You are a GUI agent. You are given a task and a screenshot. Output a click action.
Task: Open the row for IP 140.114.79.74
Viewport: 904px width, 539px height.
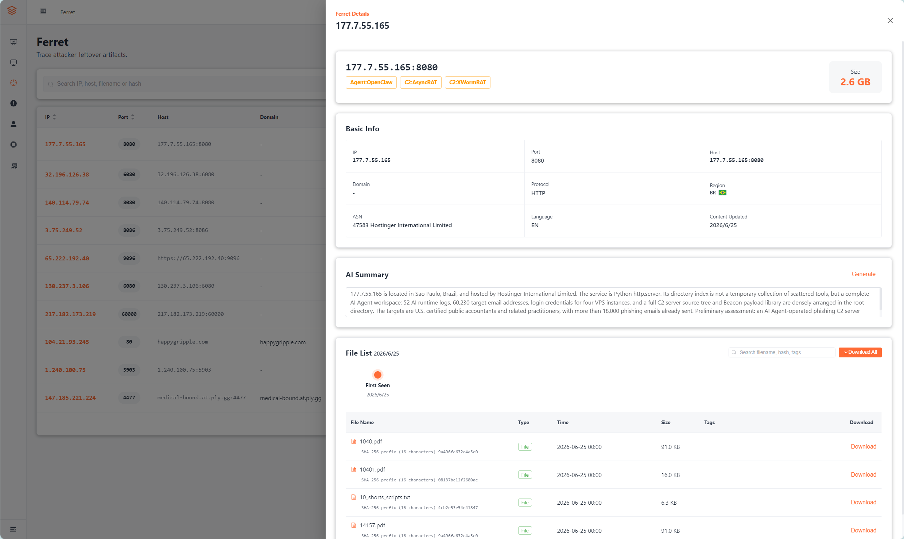coord(181,203)
